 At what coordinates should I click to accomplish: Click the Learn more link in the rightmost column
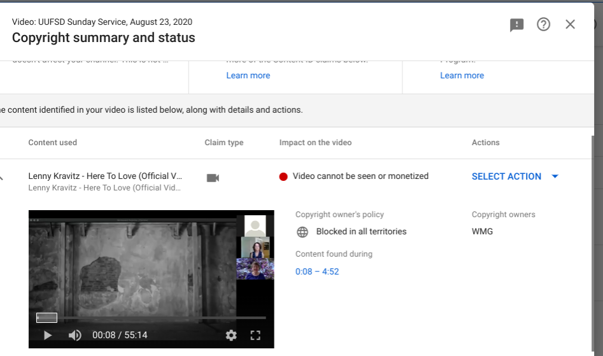(x=462, y=75)
